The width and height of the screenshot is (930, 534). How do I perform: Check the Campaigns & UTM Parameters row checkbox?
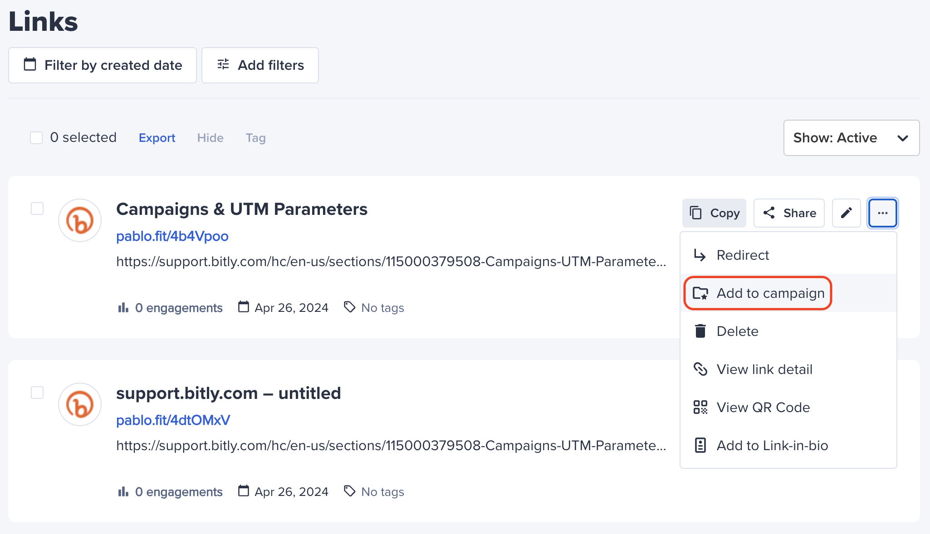37,209
